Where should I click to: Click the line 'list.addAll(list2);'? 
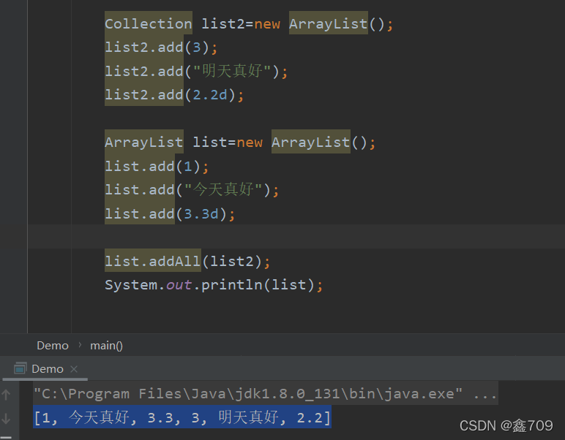click(187, 261)
